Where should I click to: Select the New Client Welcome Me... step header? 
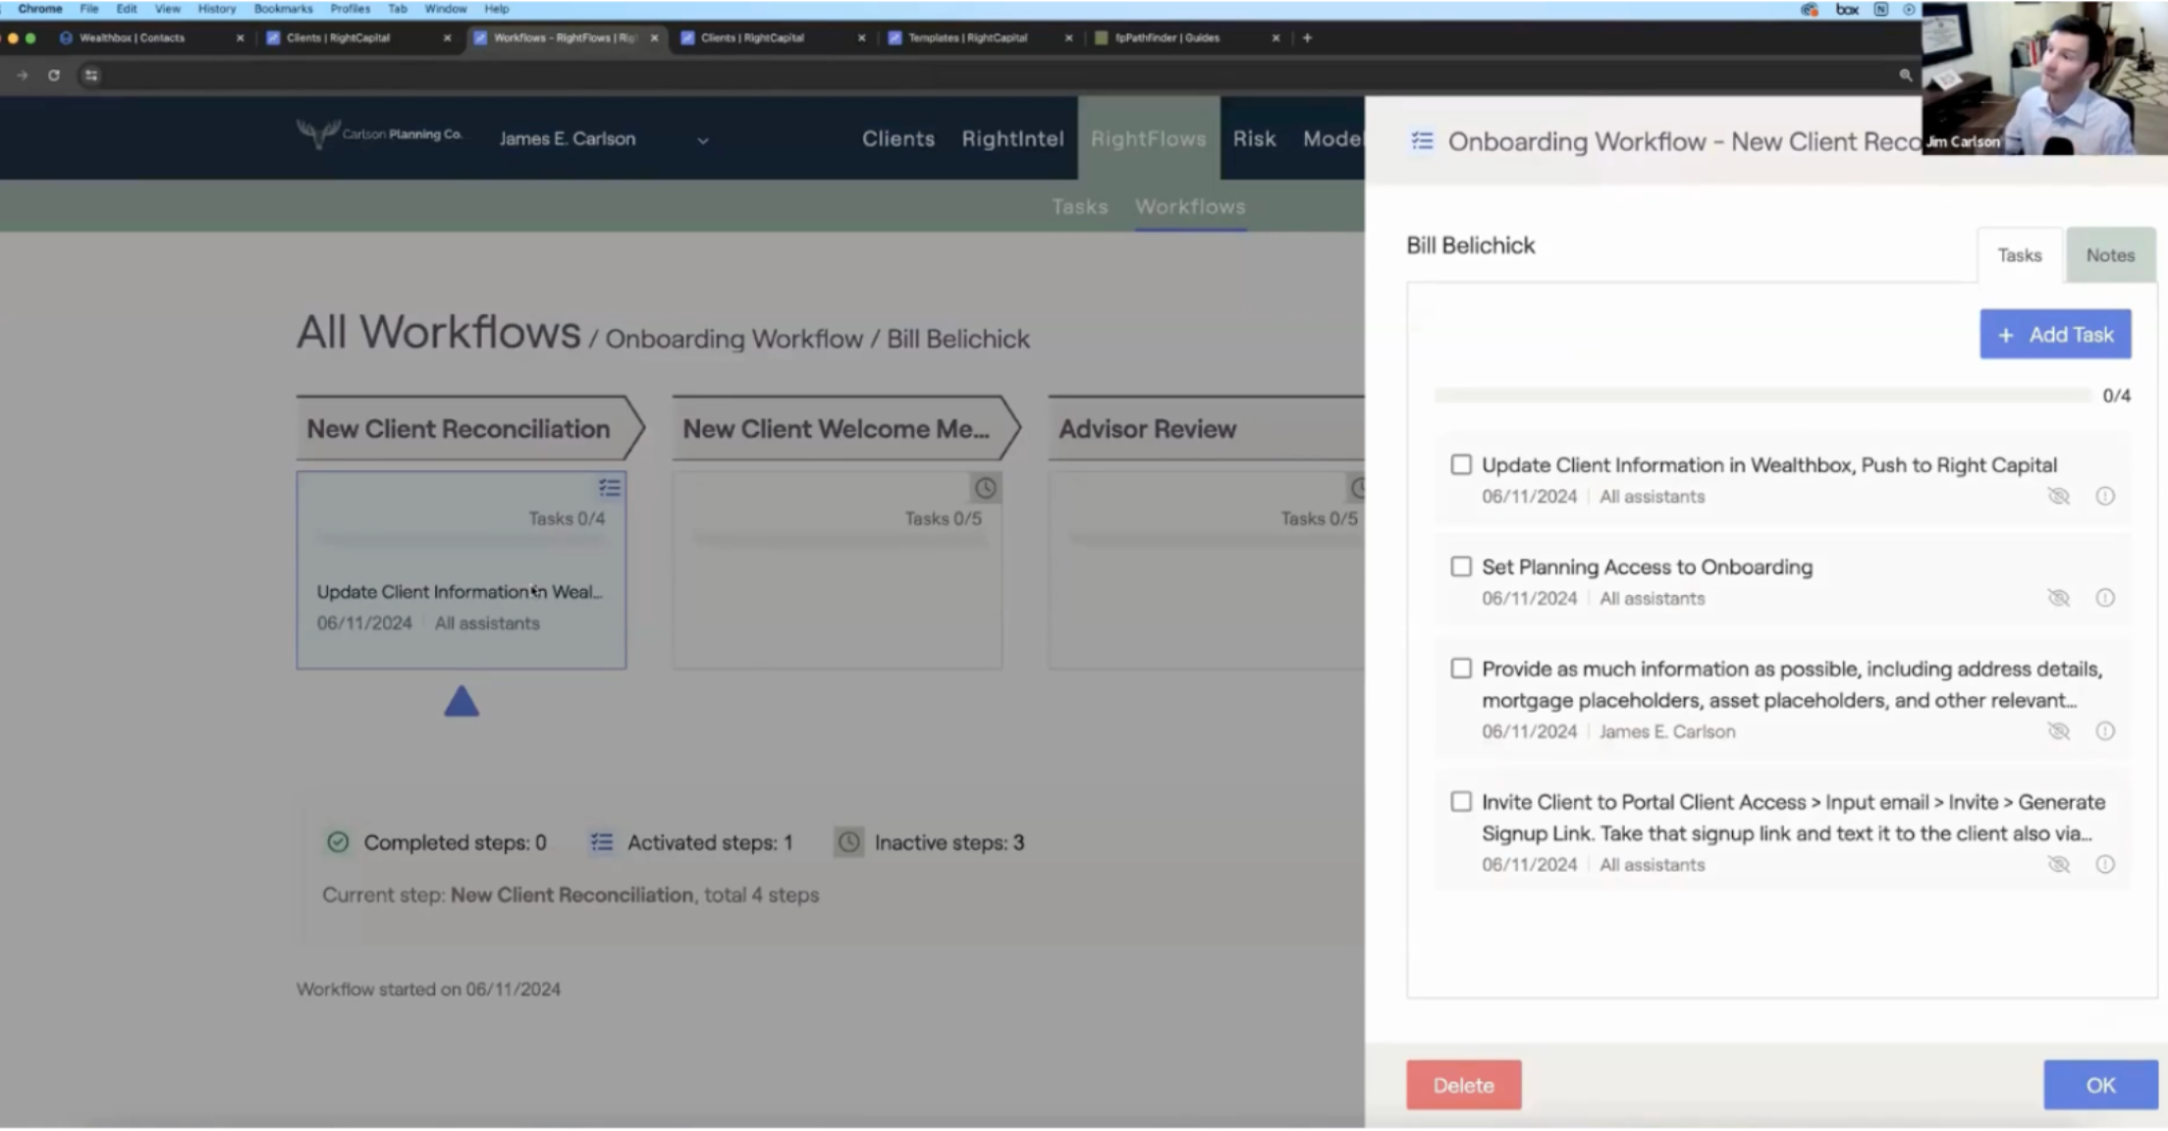(845, 428)
